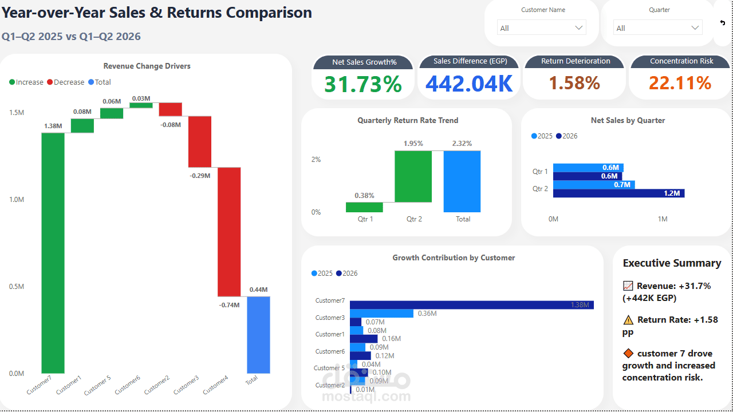Click the 2026 legend in Net Sales by Quarter
The width and height of the screenshot is (733, 412).
point(567,136)
